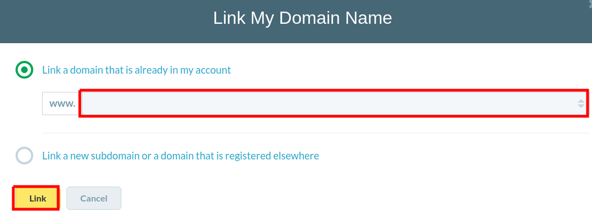
Task: Click the www. prefix box
Action: (x=62, y=104)
